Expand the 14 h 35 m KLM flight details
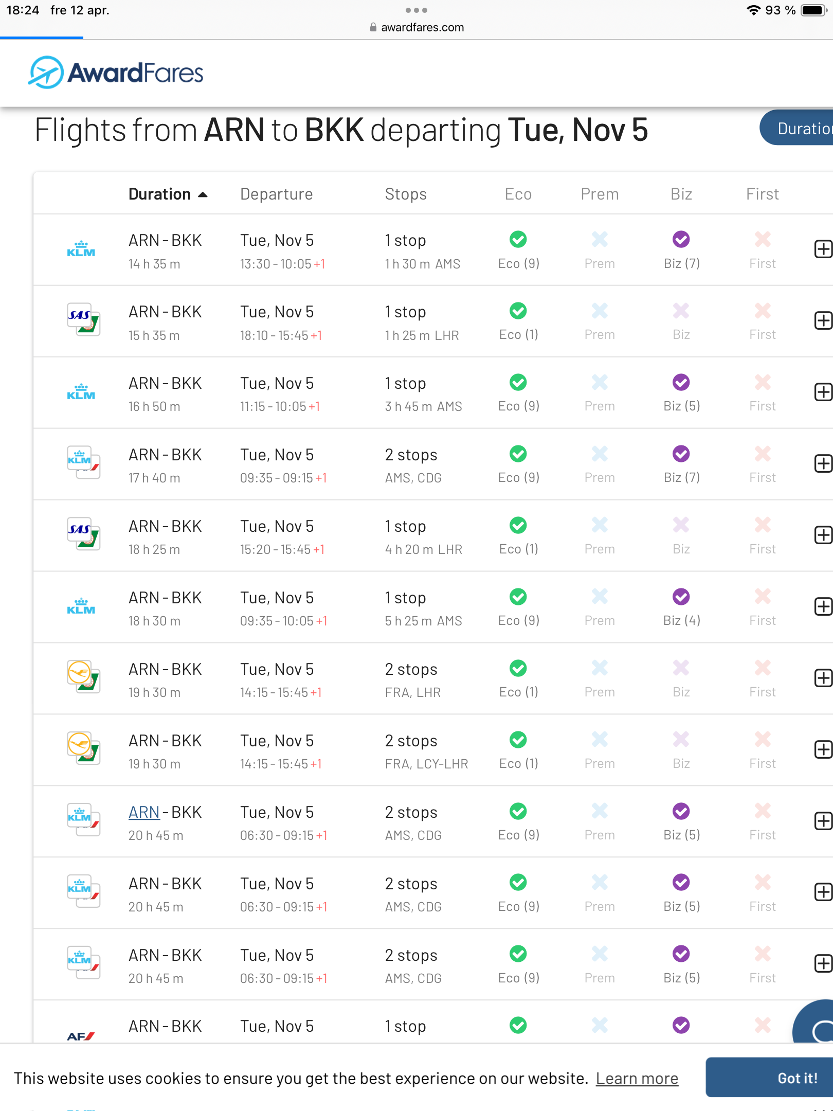 (823, 249)
